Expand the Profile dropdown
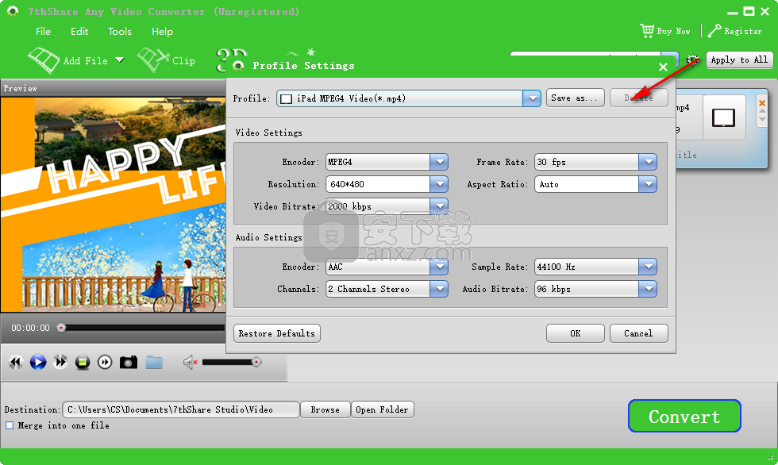The image size is (778, 465). [x=532, y=98]
